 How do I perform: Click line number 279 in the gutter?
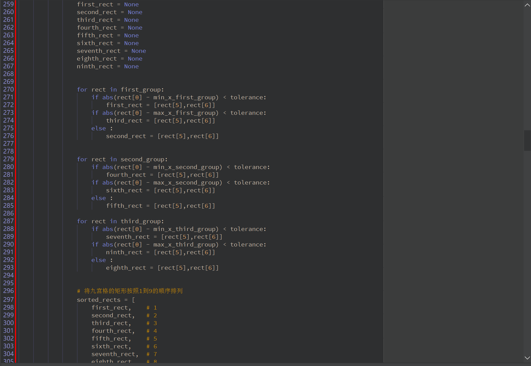(x=8, y=159)
